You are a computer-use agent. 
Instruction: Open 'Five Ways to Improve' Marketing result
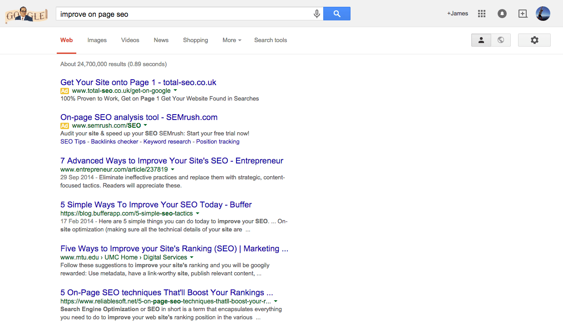tap(174, 249)
